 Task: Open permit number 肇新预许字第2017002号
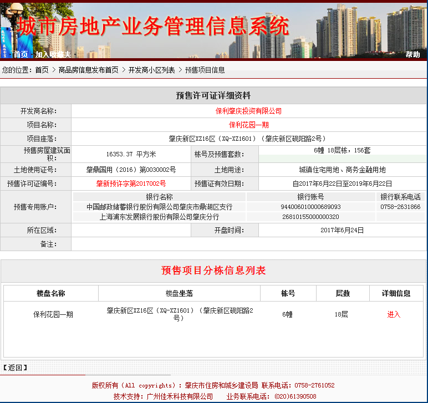[x=131, y=183]
